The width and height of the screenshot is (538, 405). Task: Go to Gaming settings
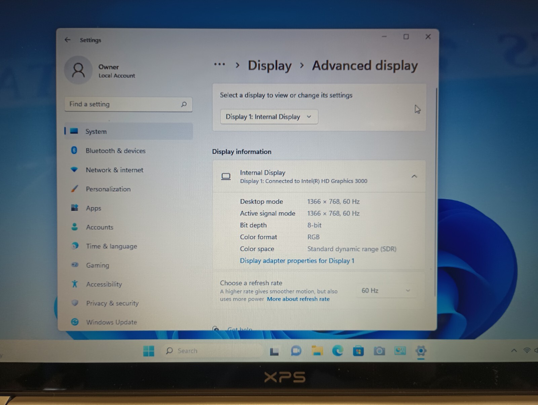pyautogui.click(x=128, y=265)
